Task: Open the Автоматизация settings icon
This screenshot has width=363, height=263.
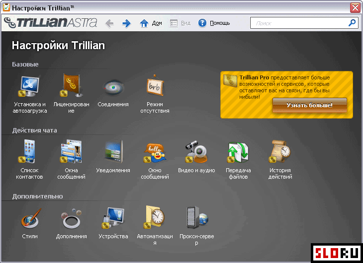Action: point(154,217)
